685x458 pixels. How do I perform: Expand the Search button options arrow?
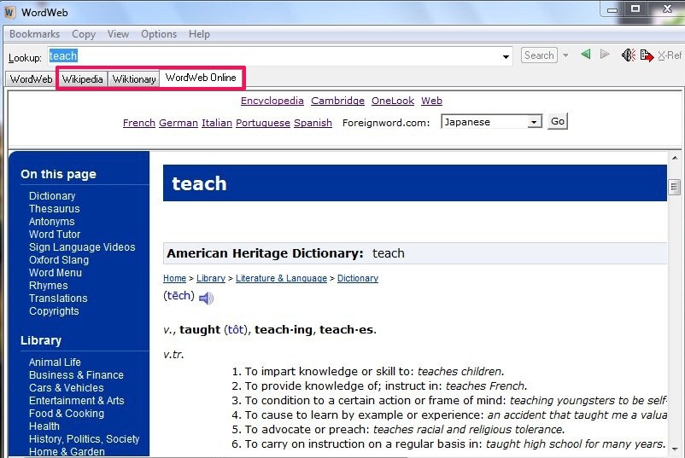[565, 55]
